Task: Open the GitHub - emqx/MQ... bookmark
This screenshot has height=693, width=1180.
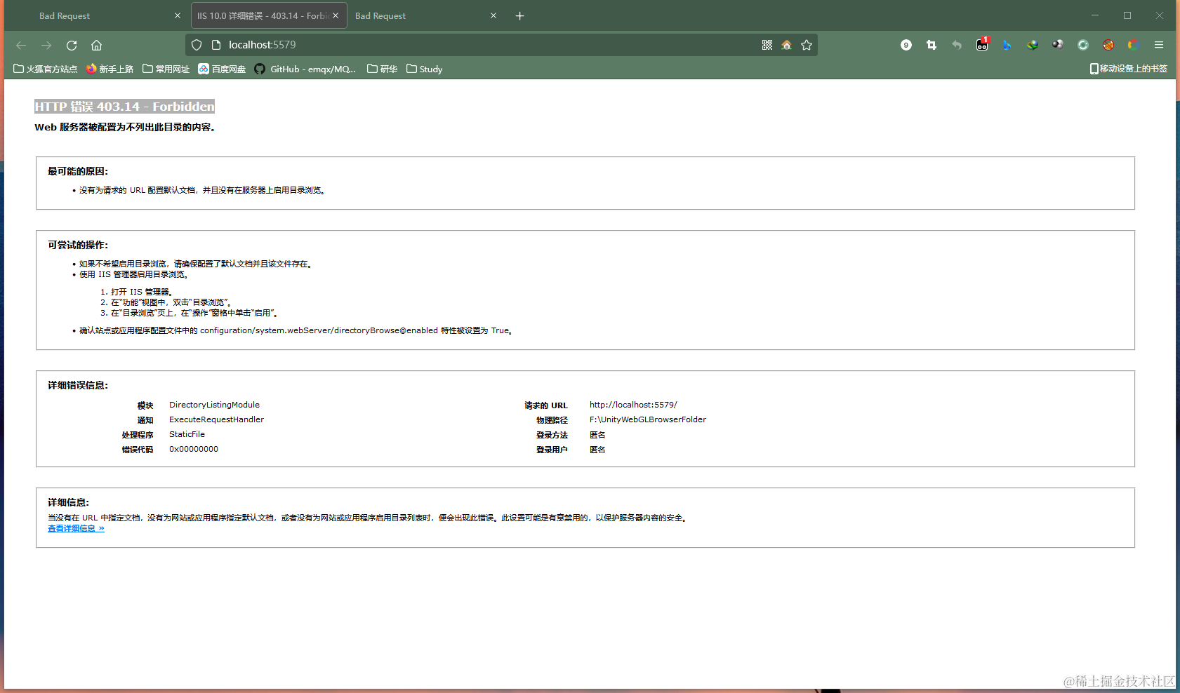Action: [x=305, y=69]
